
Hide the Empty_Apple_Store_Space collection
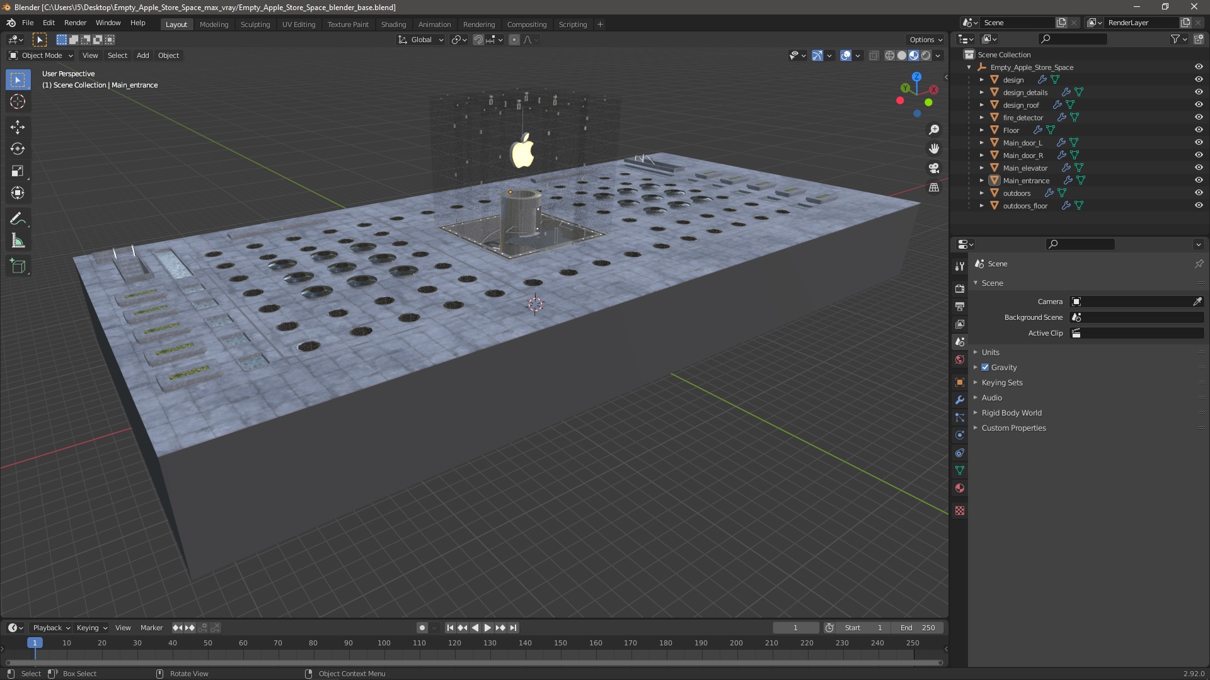coord(1199,67)
